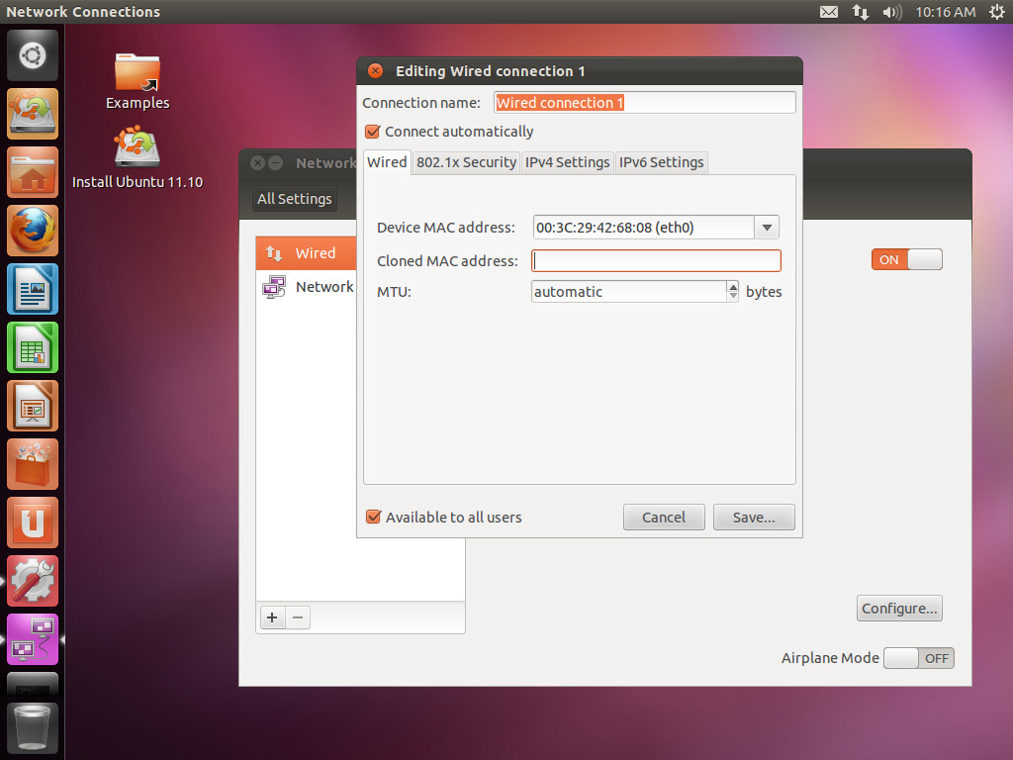Select the Network Connections dock icon
Screen dimensions: 1013x760
pos(33,639)
